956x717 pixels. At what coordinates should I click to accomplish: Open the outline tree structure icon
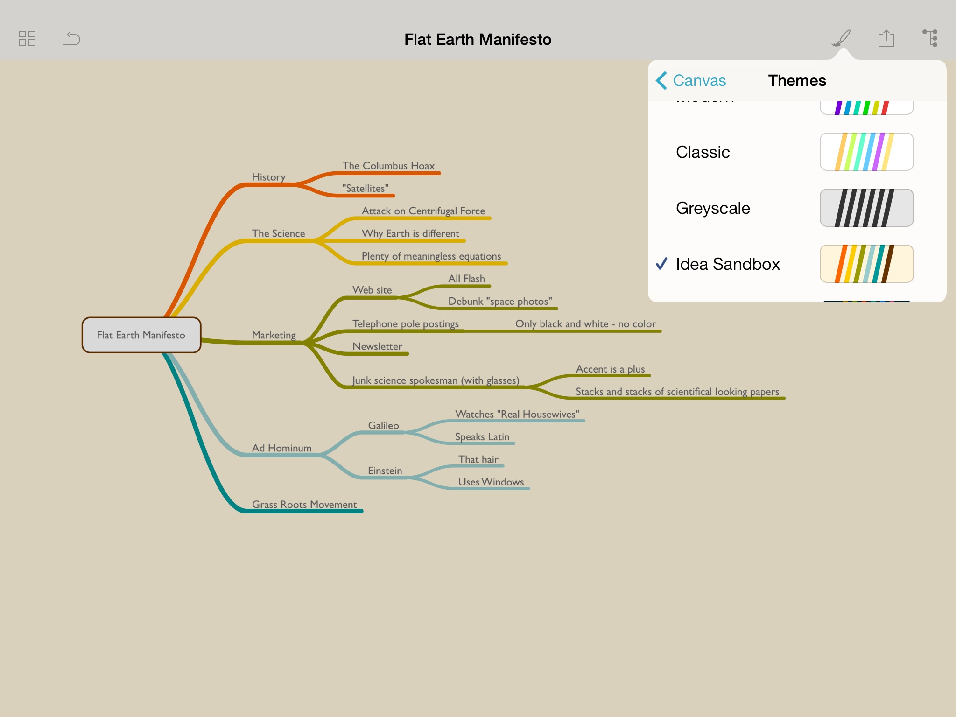pos(930,38)
